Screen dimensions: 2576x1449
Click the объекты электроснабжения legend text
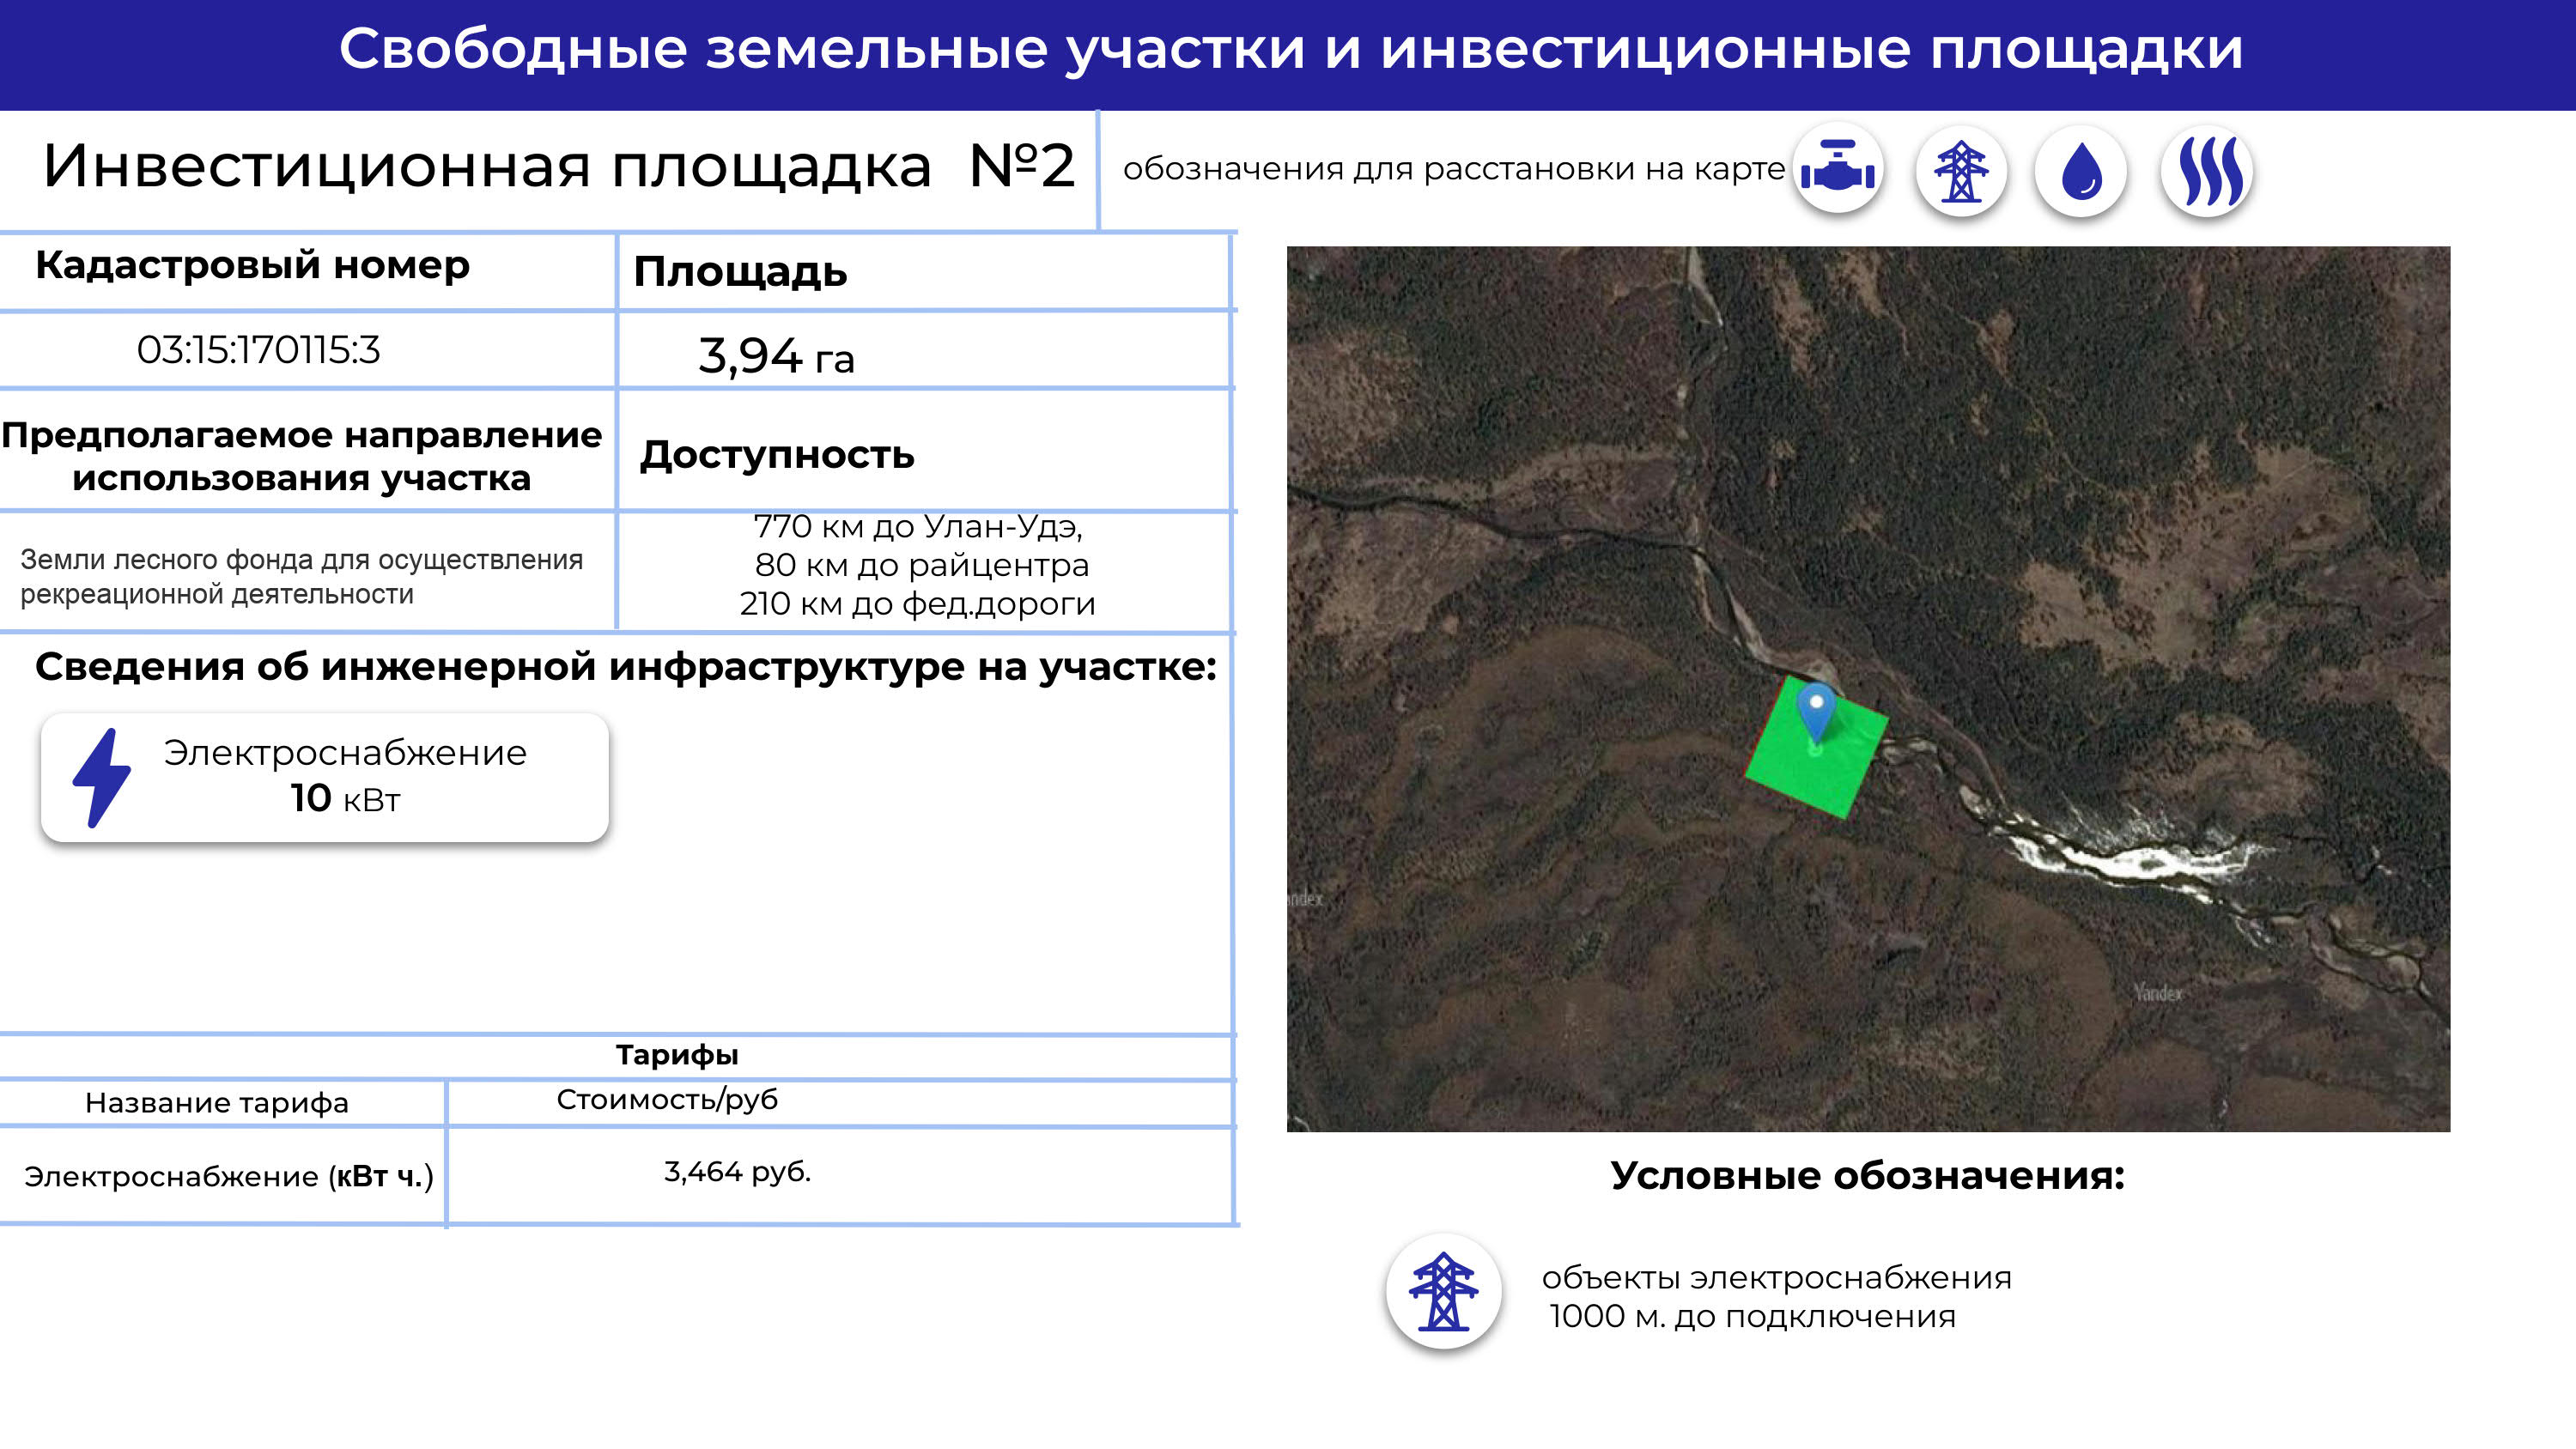pos(1776,1278)
